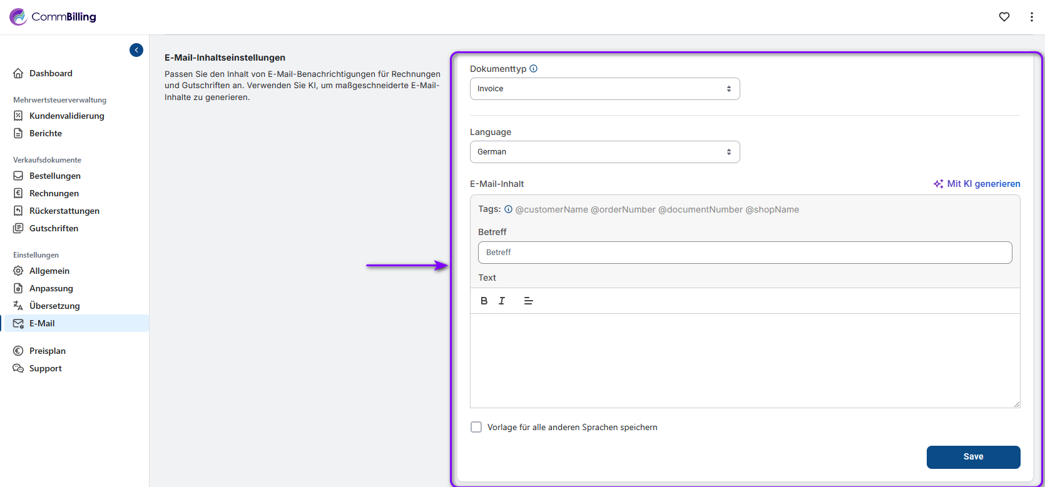Click the bold formatting icon
This screenshot has width=1045, height=487.
pos(484,301)
